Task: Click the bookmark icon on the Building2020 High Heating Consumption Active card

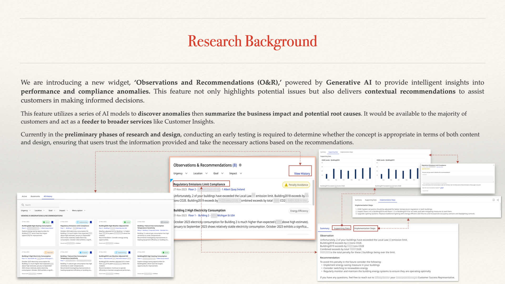Action: (x=52, y=222)
